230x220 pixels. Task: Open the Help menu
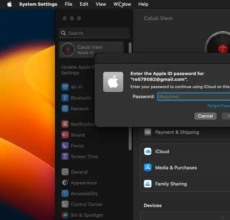tap(143, 4)
